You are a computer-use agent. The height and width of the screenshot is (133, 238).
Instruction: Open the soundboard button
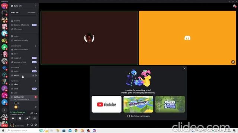tap(35, 119)
